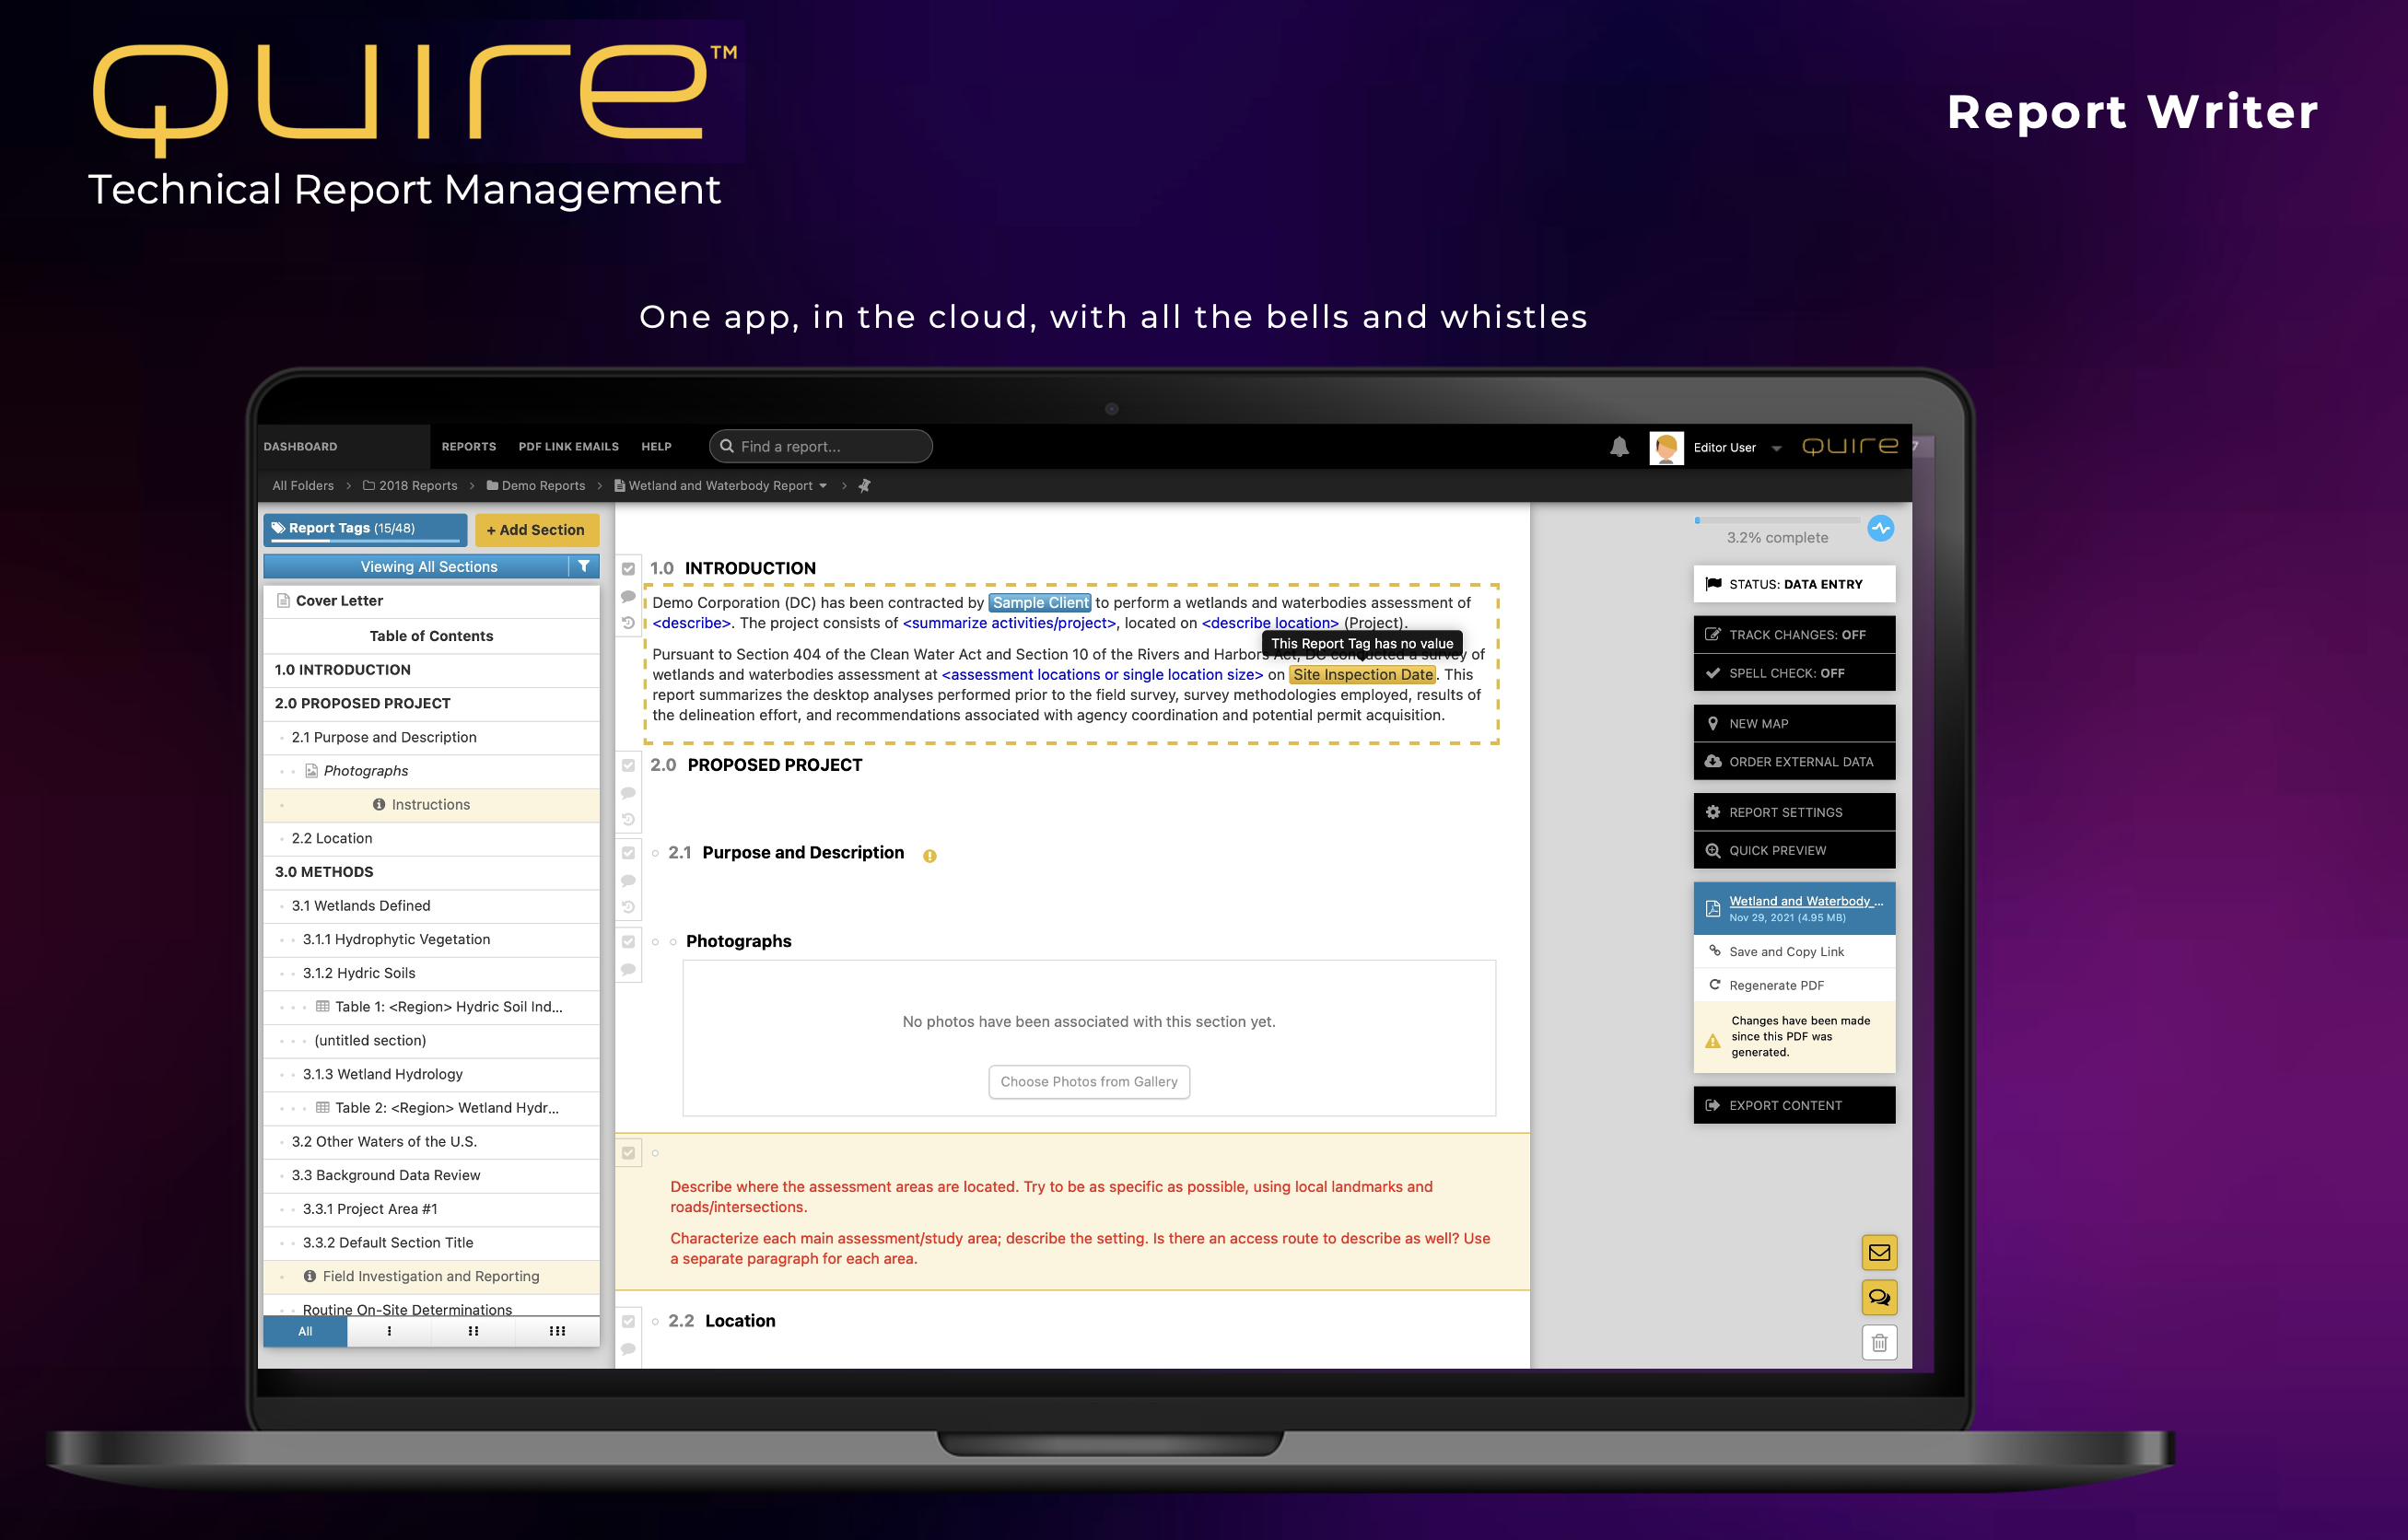2408x1540 pixels.
Task: Click the comment icon beside 2.1 Purpose and Description
Action: [628, 881]
